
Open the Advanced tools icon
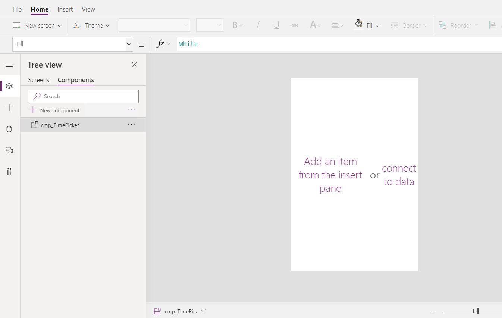[x=9, y=172]
